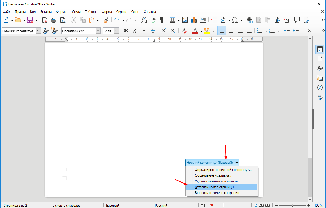Choose 'Вставить номер страницы'
Viewport: 326px width, 208px height.
point(221,187)
